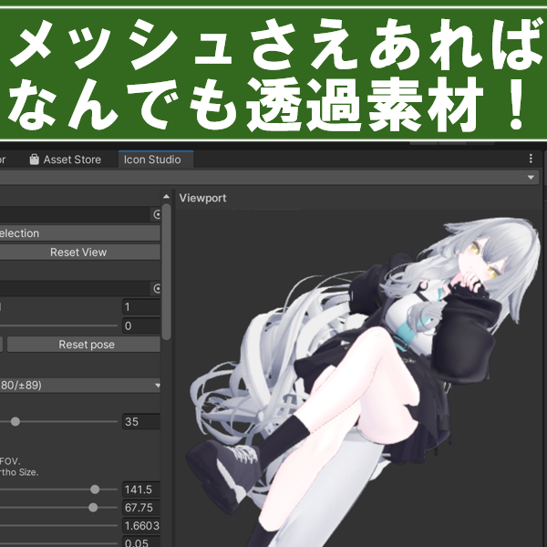Click the input field showing 1

coord(141,307)
